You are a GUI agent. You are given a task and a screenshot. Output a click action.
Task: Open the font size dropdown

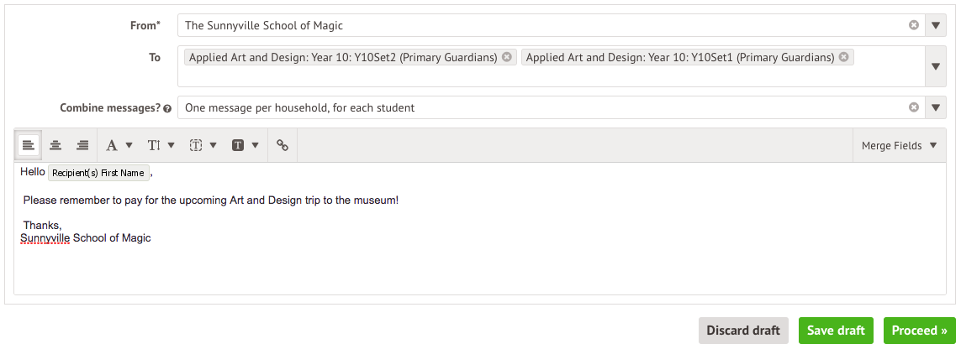pyautogui.click(x=161, y=145)
